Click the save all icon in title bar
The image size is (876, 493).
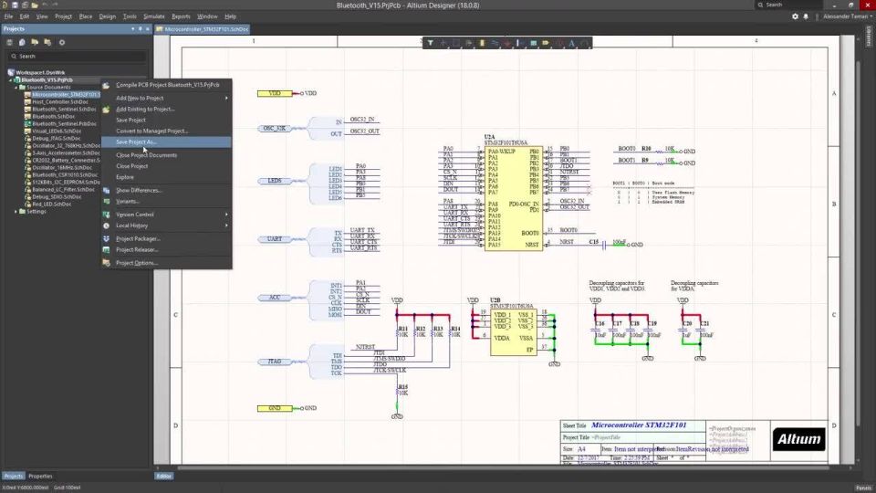(x=25, y=5)
